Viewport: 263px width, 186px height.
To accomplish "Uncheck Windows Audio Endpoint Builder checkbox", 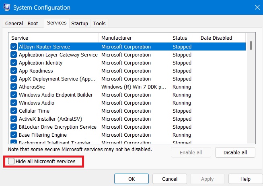I will (14, 95).
